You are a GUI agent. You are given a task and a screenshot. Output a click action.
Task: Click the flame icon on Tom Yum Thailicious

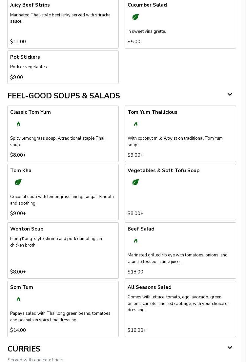(x=136, y=124)
